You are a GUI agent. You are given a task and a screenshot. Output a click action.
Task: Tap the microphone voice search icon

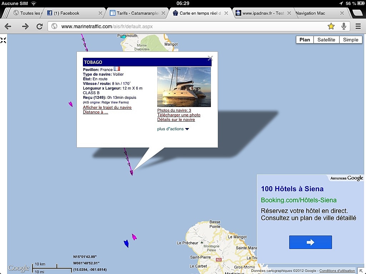343,26
